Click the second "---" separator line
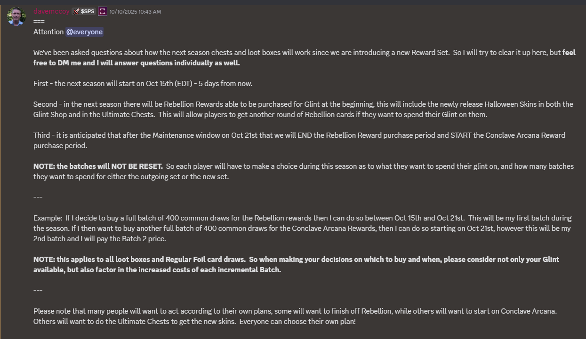 tap(38, 290)
